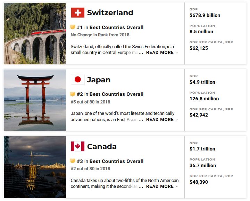Viewport: 250px width, 201px height.
Task: Click the Canada flag icon
Action: pos(78,146)
